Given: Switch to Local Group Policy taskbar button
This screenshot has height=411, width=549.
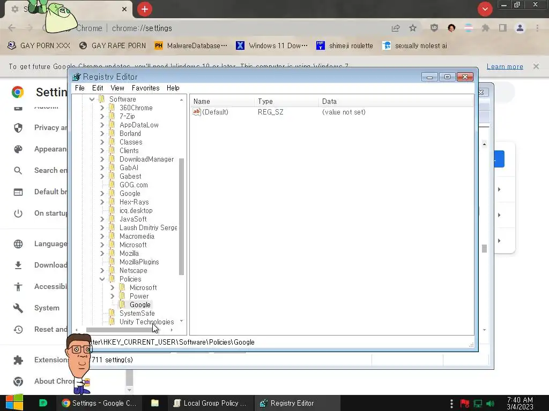Looking at the screenshot, I should (x=210, y=403).
